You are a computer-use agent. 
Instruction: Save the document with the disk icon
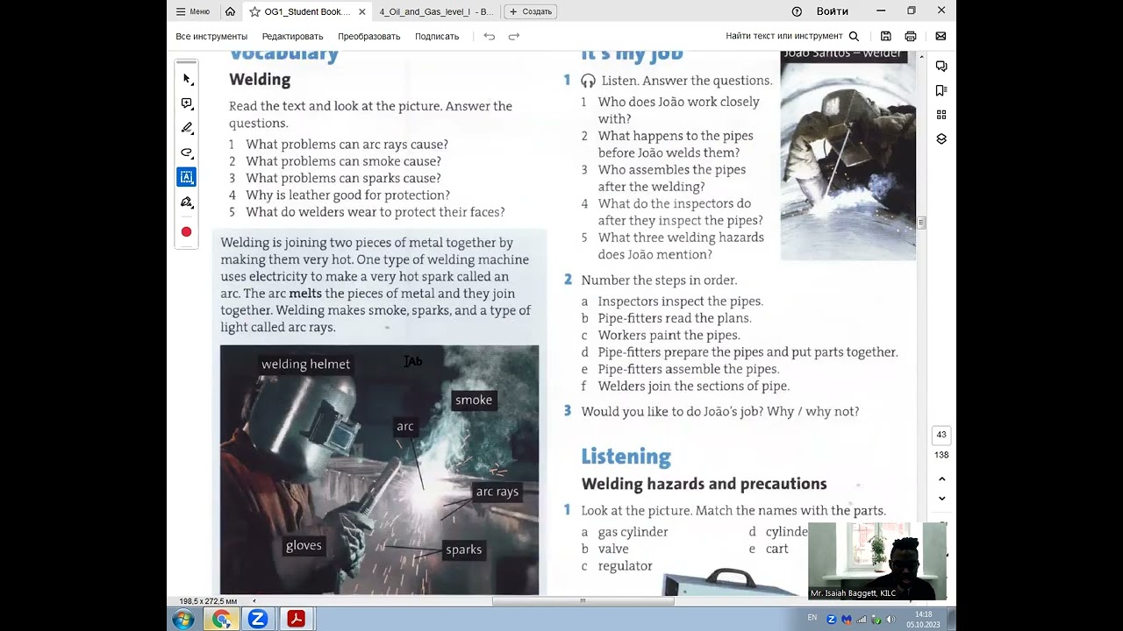(886, 36)
